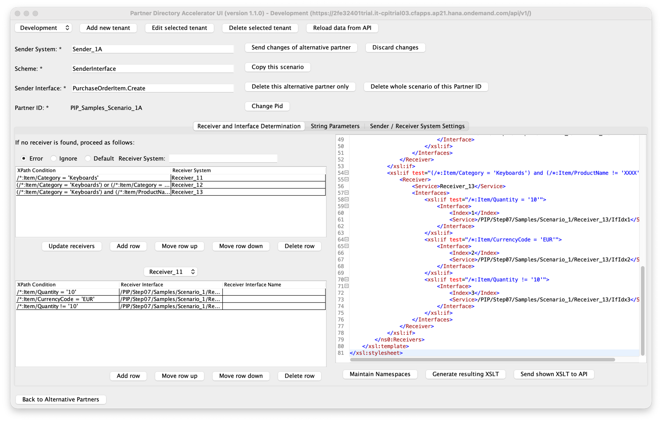Collapse code fold at line 65
Image resolution: width=662 pixels, height=422 pixels.
347,246
